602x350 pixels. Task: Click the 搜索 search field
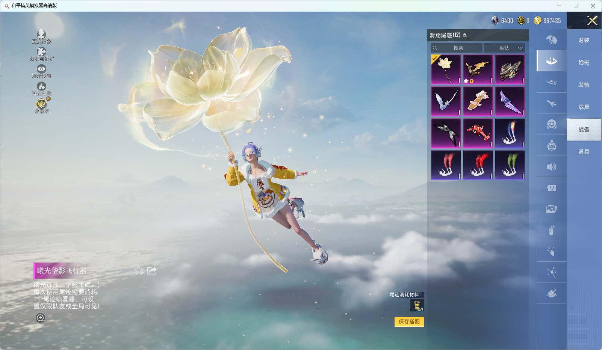(x=457, y=48)
